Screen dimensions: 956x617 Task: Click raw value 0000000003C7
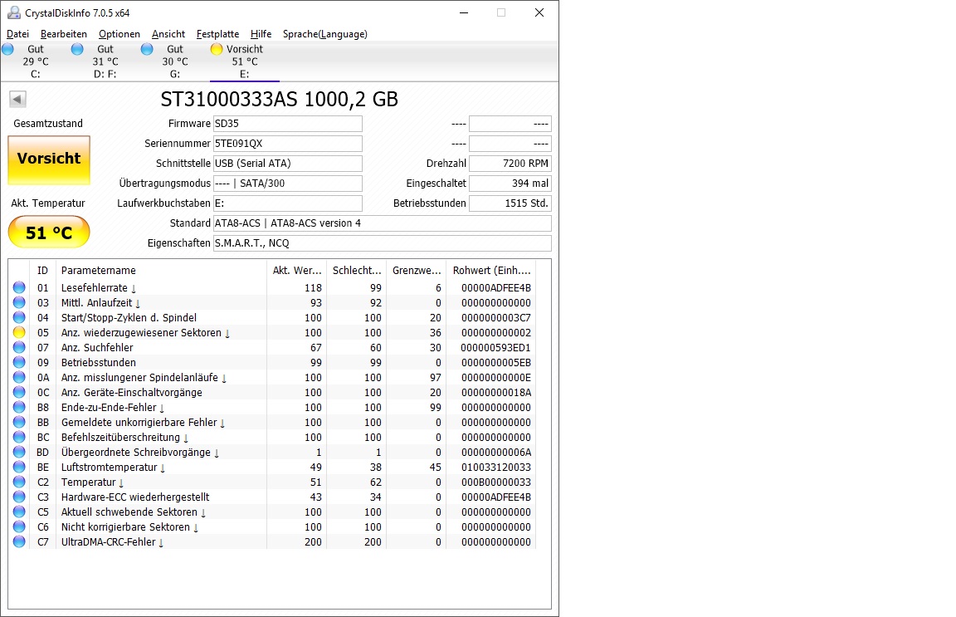495,318
